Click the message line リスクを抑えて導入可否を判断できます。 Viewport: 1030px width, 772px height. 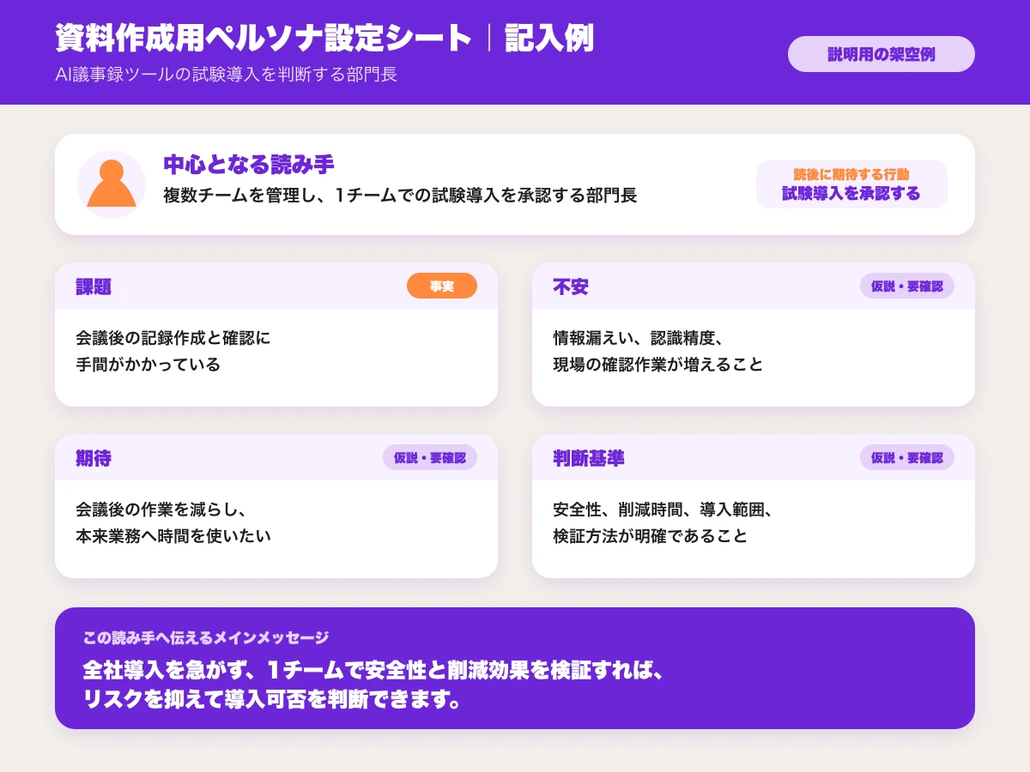271,699
